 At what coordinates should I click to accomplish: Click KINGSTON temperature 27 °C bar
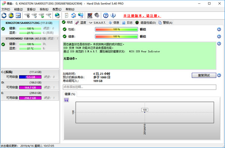point(30,33)
